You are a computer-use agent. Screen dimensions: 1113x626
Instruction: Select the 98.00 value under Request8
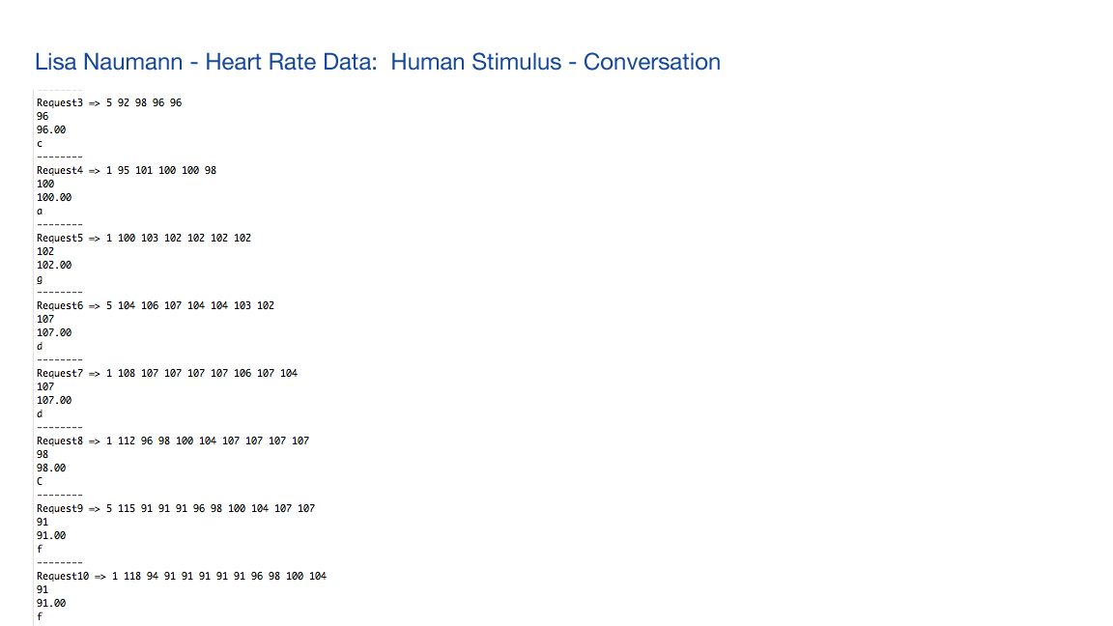click(x=51, y=468)
